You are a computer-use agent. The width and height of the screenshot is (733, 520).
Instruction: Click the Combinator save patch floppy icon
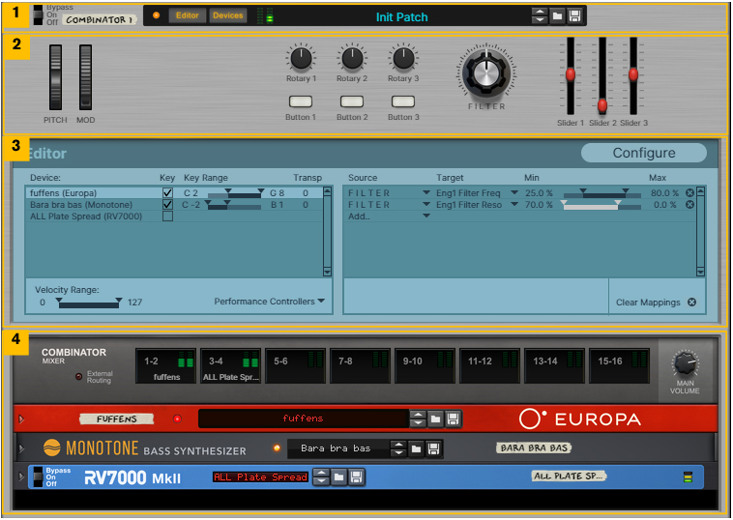click(x=575, y=16)
